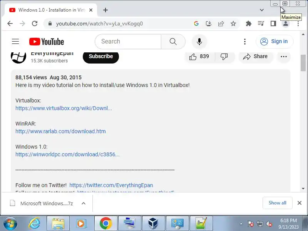Click the vertical scrollbar thumb
Viewport: 308px width, 231px height.
point(303,63)
